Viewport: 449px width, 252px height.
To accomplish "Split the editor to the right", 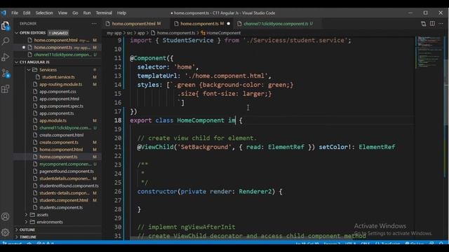I will (432, 24).
